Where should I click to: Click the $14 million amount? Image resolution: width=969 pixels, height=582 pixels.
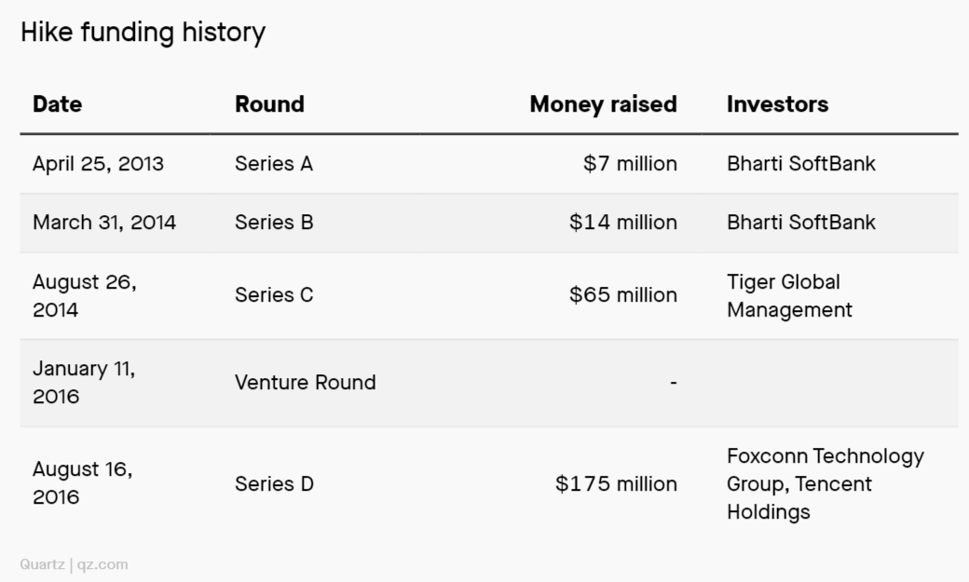coord(623,223)
